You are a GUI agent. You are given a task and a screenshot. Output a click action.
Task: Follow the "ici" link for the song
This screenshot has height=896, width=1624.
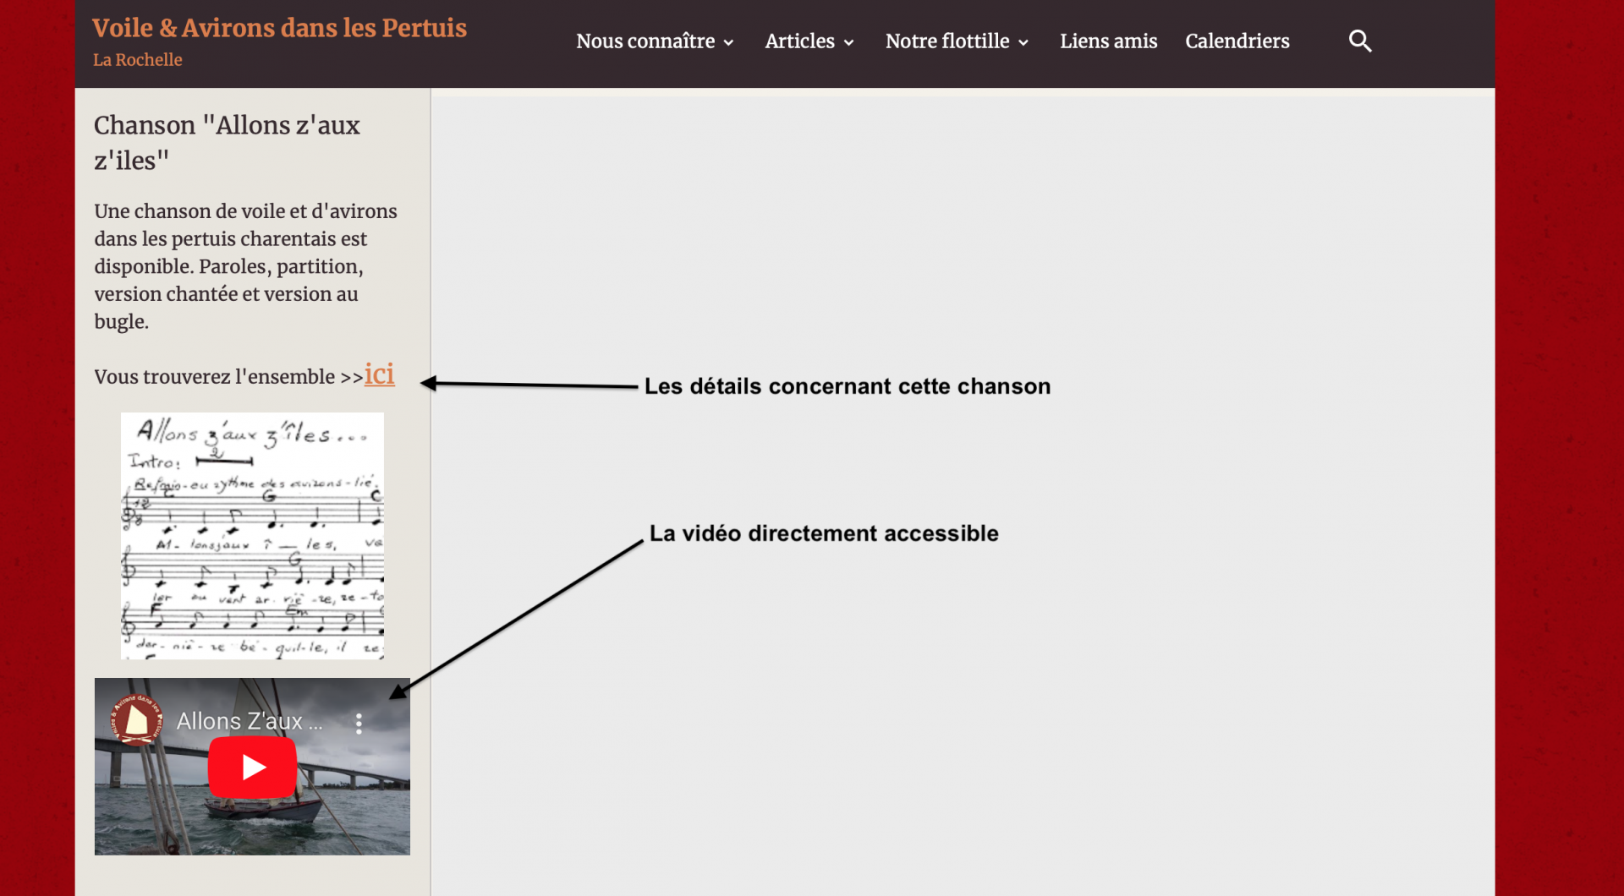coord(379,374)
